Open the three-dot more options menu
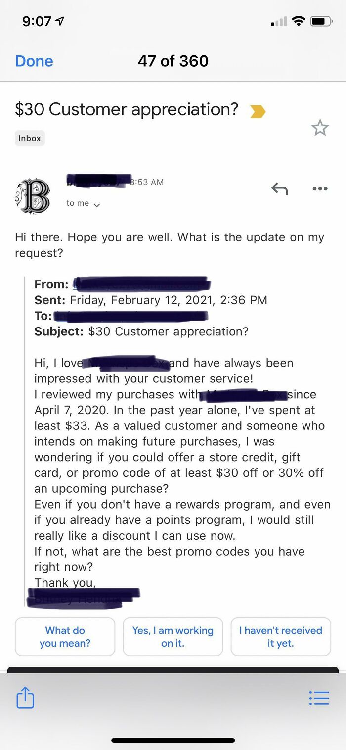This screenshot has width=346, height=750. [x=320, y=188]
